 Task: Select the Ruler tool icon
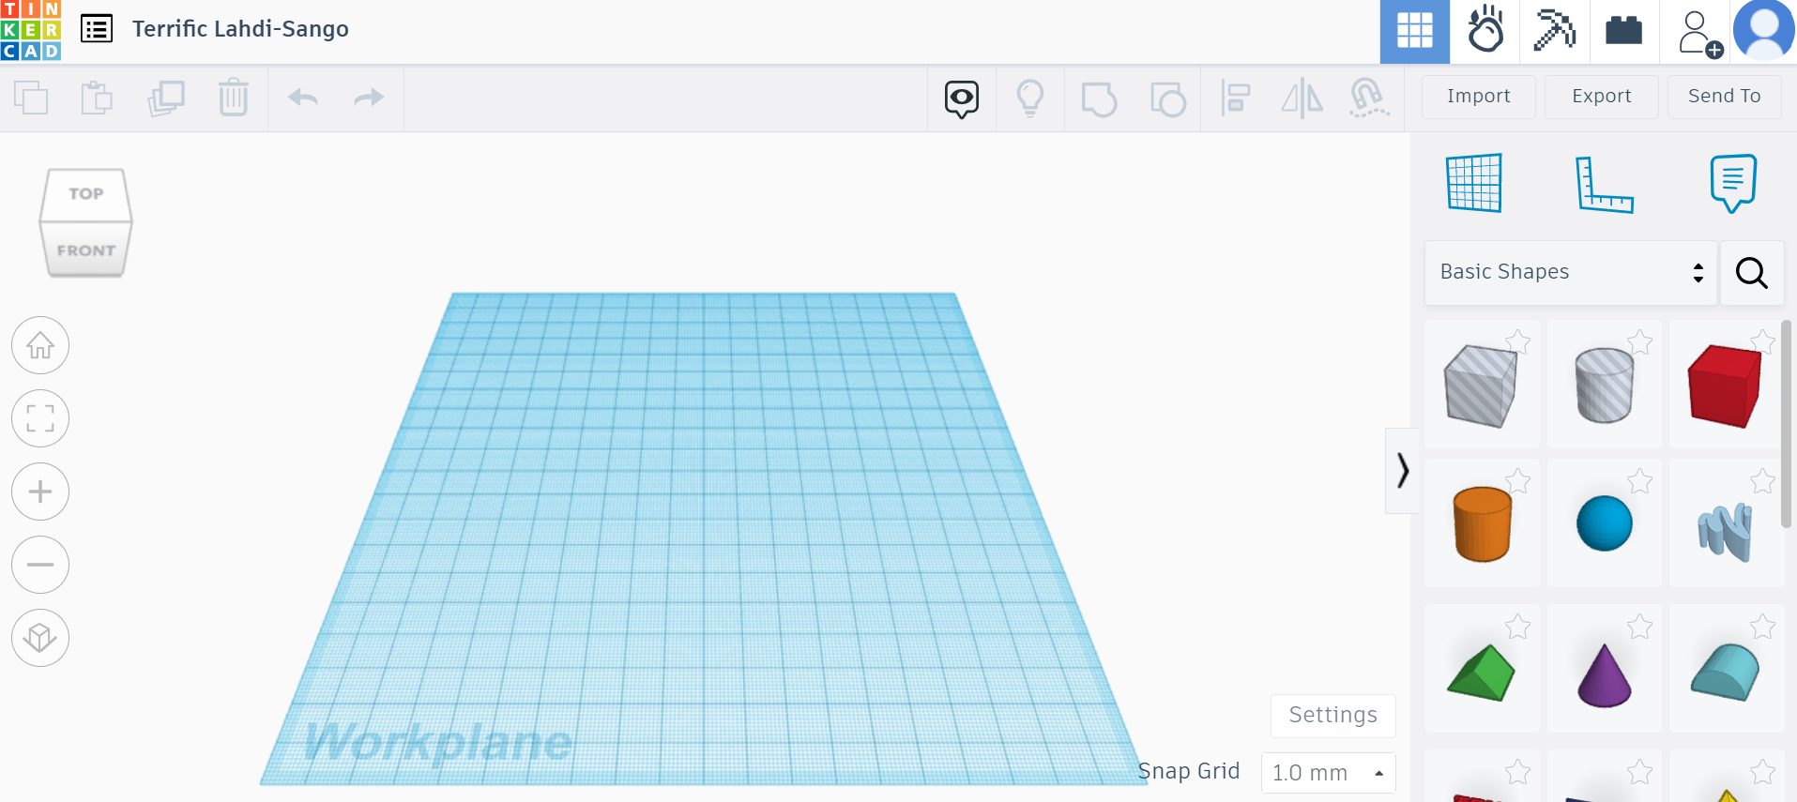pyautogui.click(x=1604, y=184)
